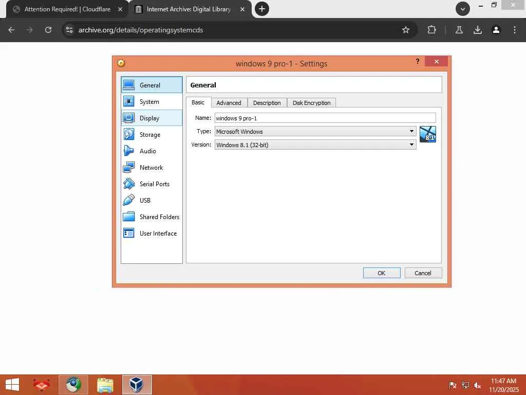Switch to the Basic tab
The image size is (526, 395).
click(198, 102)
